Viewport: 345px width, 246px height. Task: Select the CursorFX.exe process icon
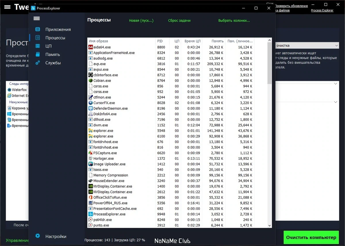[91, 103]
